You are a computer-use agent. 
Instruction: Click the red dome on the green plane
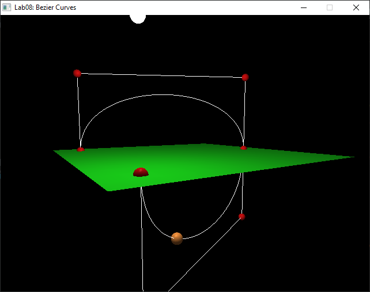click(141, 172)
